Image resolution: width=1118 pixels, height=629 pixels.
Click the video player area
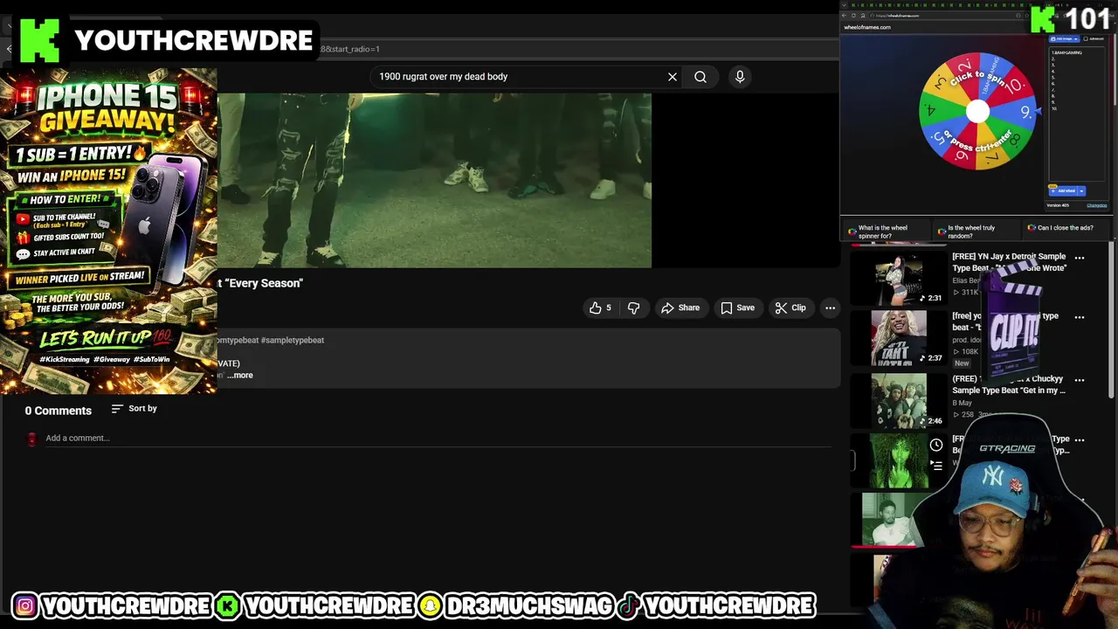click(x=434, y=180)
